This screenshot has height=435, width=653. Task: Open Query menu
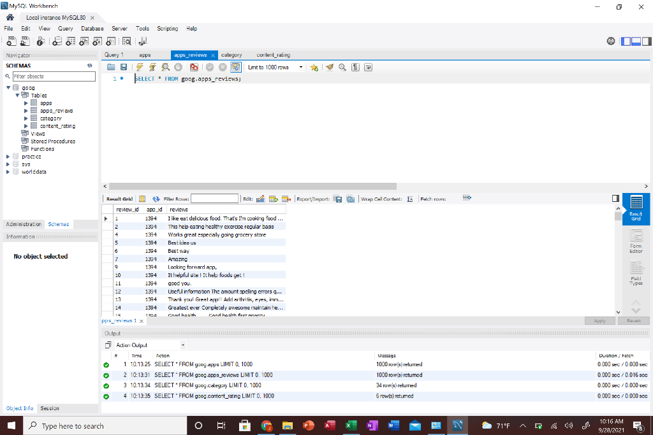tap(66, 28)
